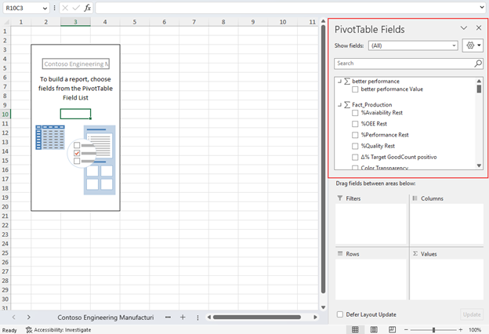The width and height of the screenshot is (489, 334).
Task: Click the worksheet scroll down arrow
Action: click(324, 307)
